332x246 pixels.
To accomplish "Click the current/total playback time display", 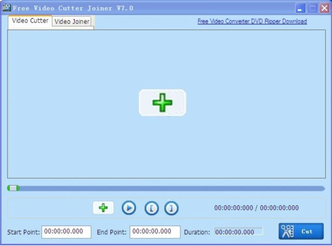I will coord(256,208).
